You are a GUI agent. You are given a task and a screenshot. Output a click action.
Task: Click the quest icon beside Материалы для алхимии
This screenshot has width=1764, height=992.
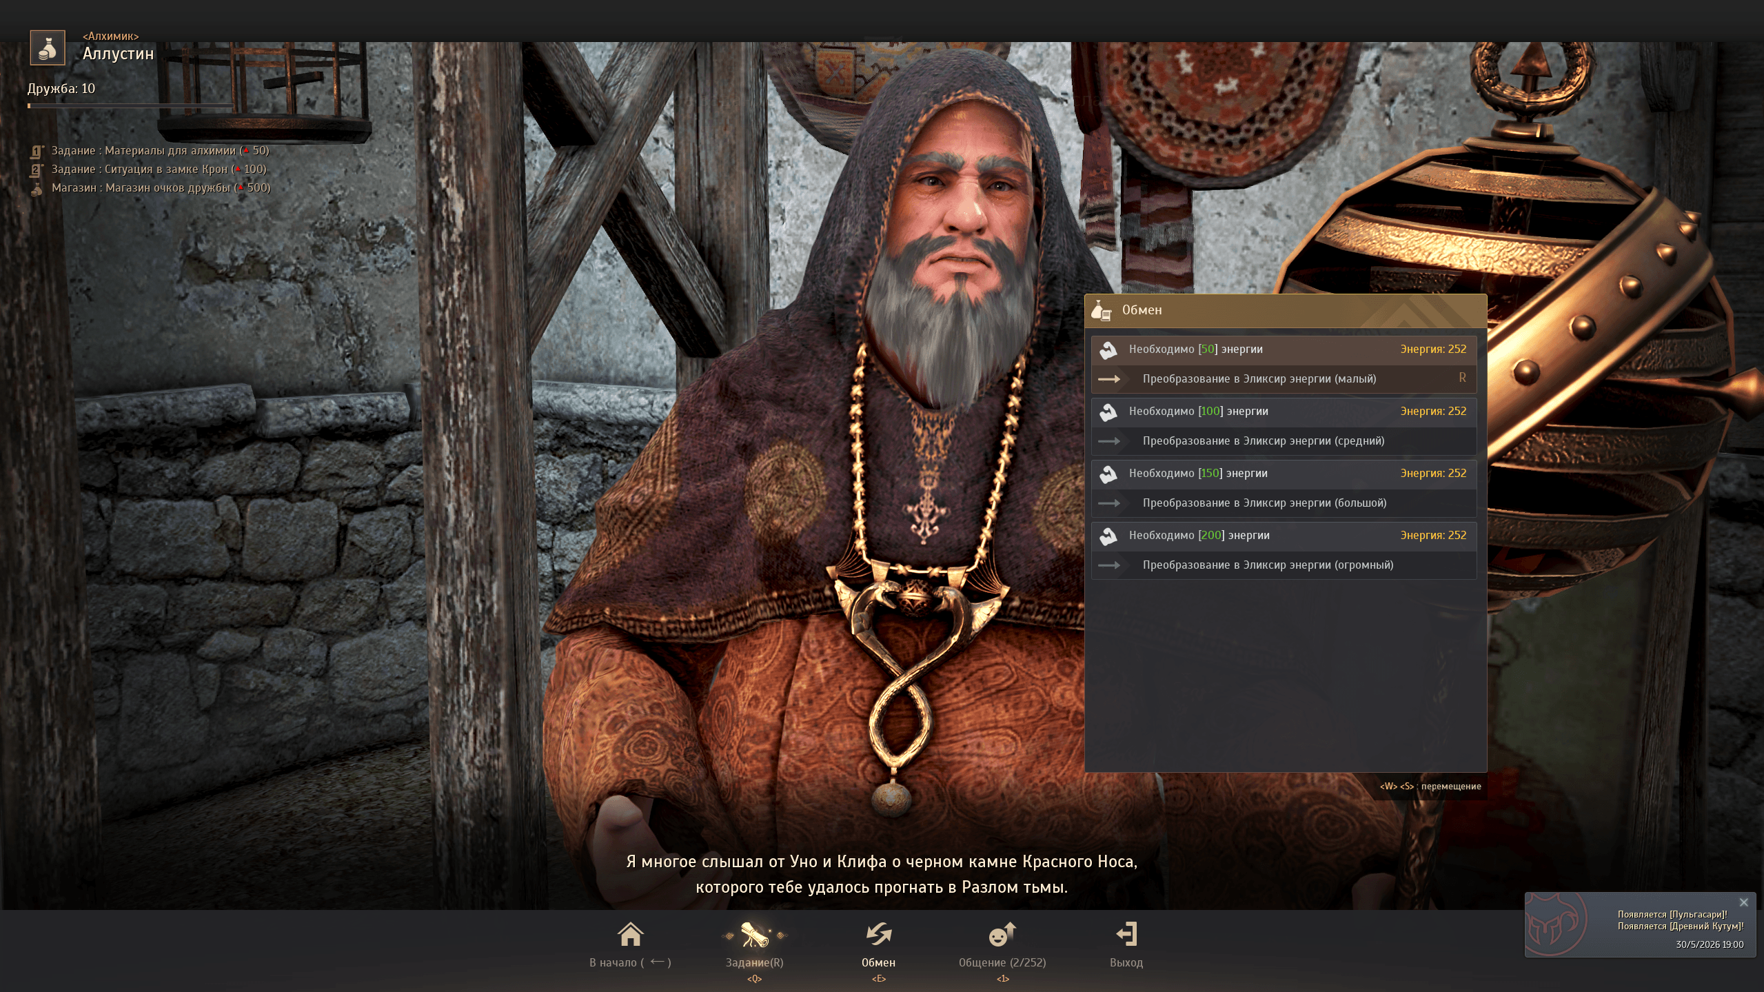[37, 151]
